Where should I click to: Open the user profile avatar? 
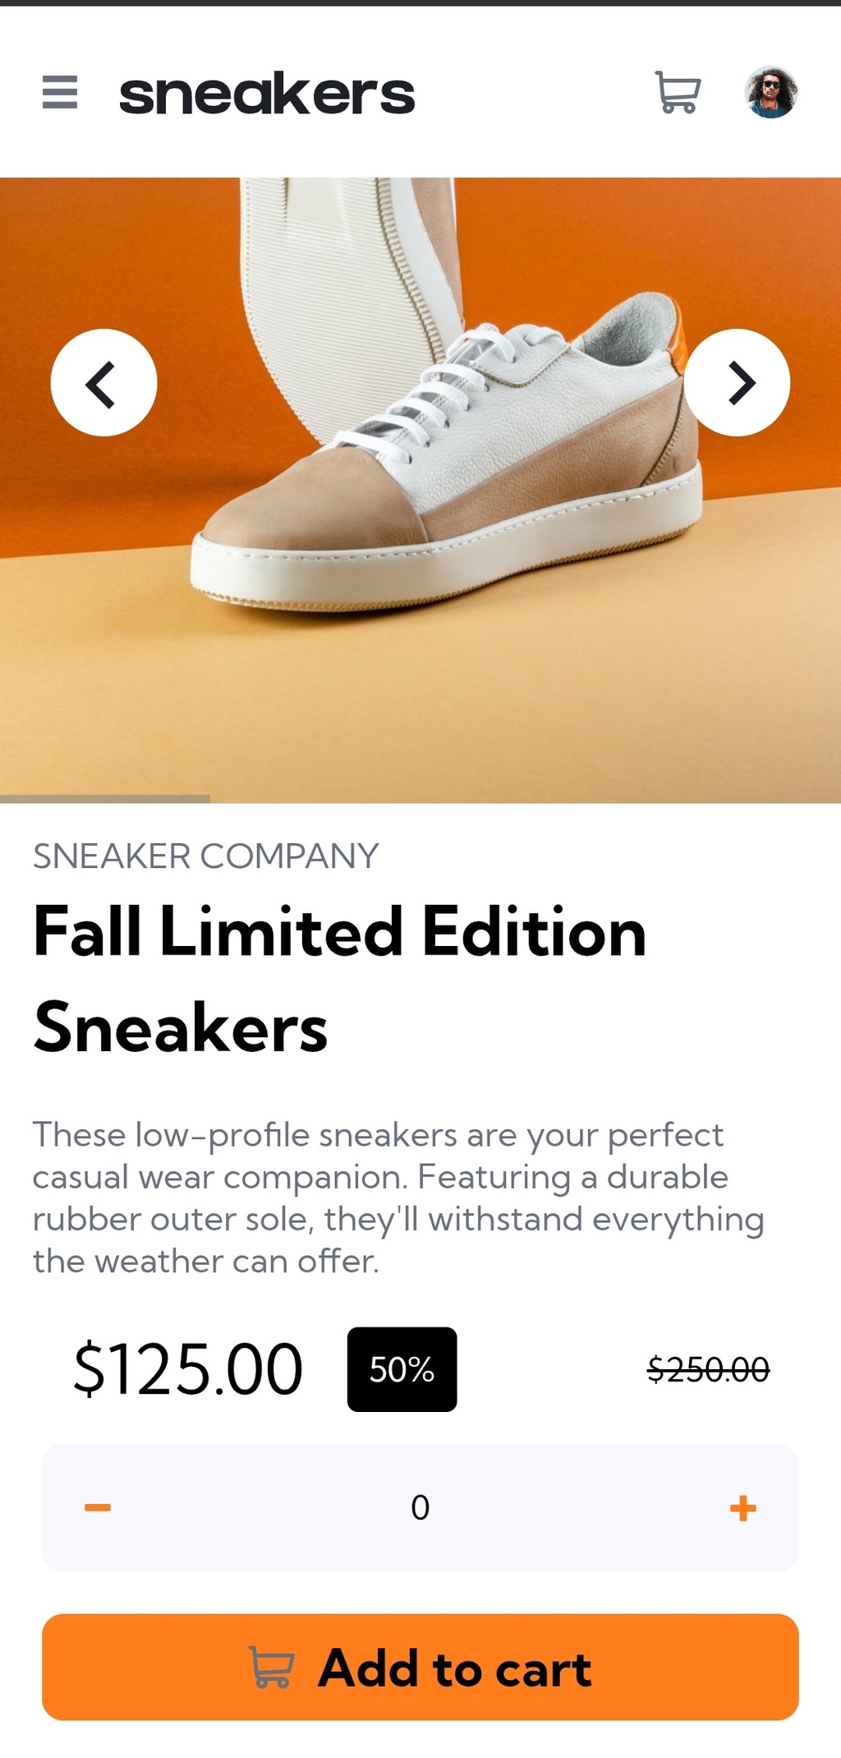click(x=771, y=92)
